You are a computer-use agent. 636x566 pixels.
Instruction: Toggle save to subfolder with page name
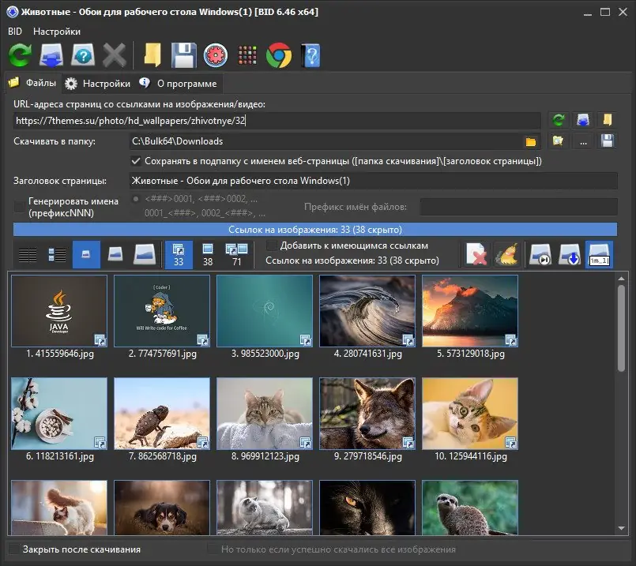click(136, 161)
